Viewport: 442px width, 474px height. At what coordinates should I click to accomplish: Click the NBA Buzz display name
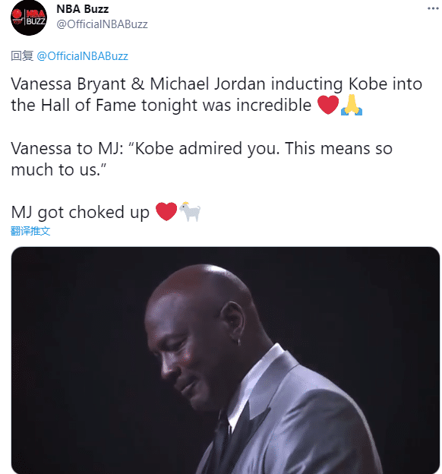[x=83, y=9]
